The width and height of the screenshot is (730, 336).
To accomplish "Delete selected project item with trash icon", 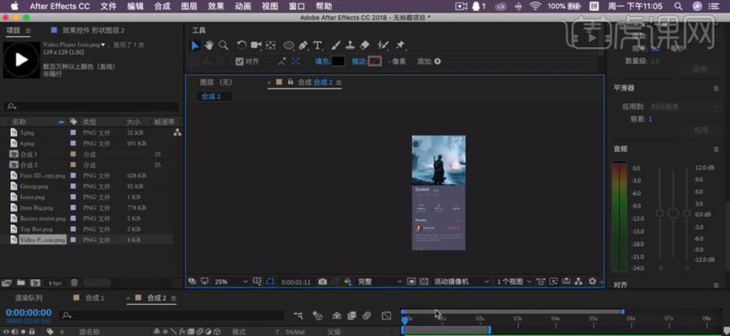I will (75, 282).
